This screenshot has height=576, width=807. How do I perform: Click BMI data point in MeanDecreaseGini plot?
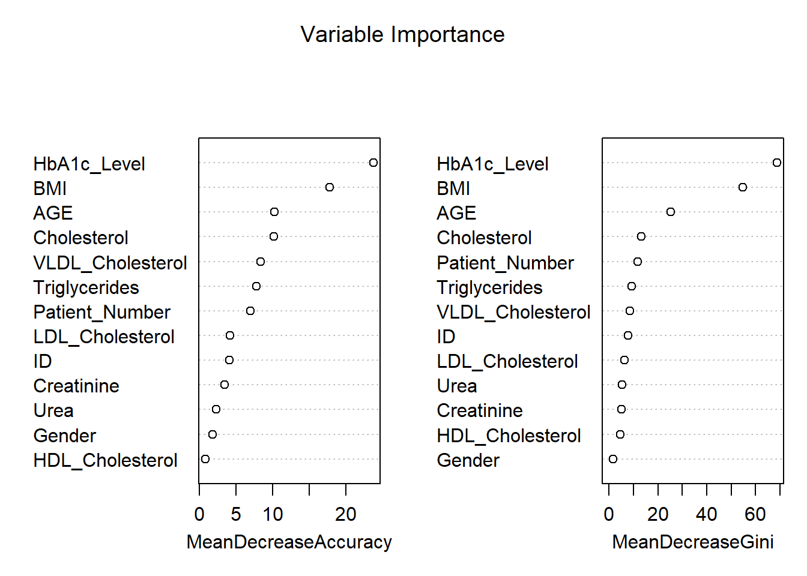(743, 187)
